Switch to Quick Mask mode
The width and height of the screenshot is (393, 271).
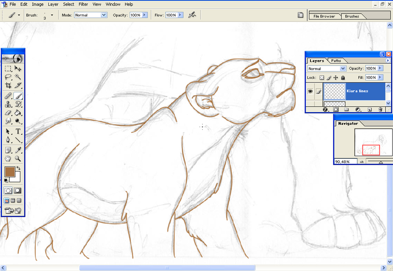coord(18,191)
